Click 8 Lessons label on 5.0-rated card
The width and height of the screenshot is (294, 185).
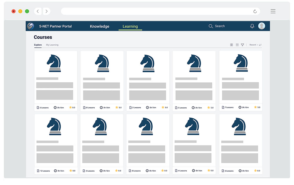point(91,108)
